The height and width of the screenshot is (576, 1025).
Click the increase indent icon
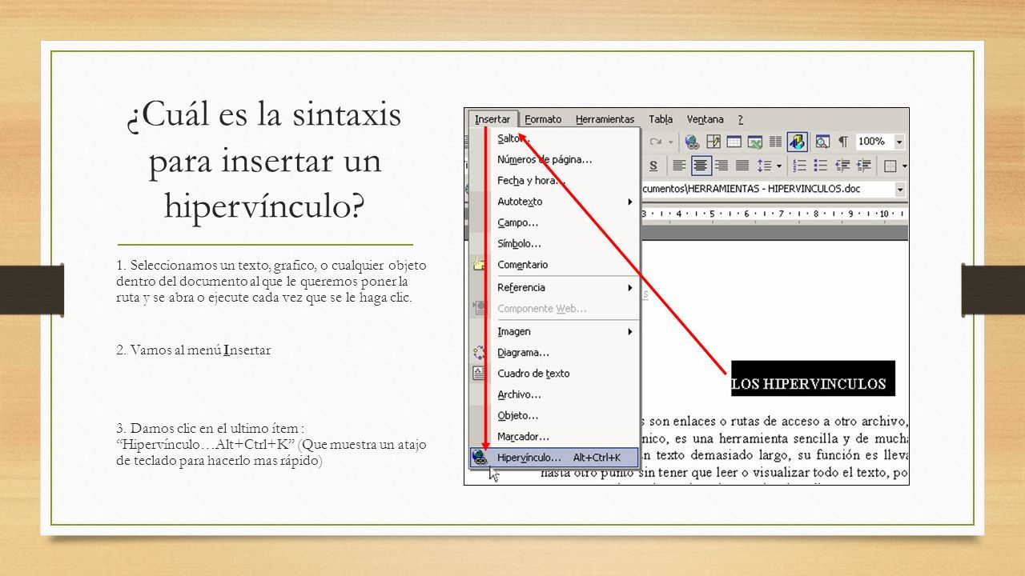[x=862, y=166]
